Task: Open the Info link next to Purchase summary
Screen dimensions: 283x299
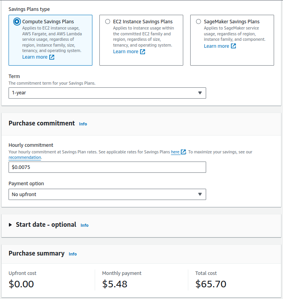Action: click(73, 254)
